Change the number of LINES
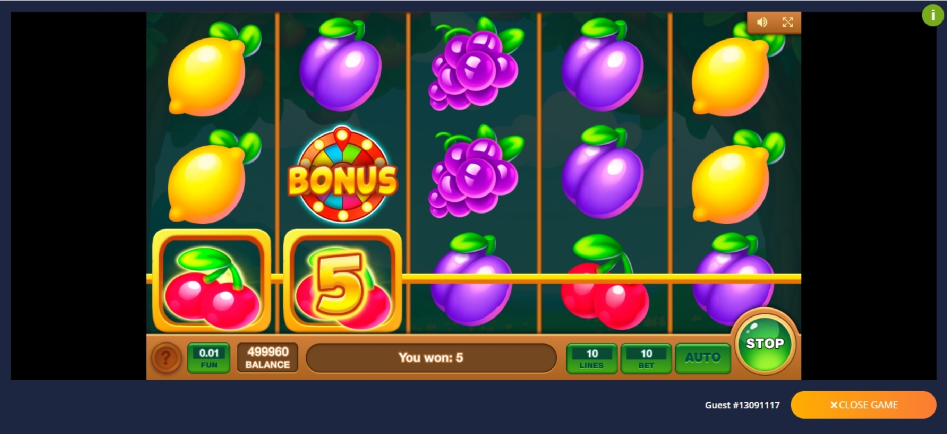The image size is (947, 434). (x=591, y=358)
